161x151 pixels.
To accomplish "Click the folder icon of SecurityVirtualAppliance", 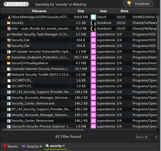I will click(x=9, y=63).
